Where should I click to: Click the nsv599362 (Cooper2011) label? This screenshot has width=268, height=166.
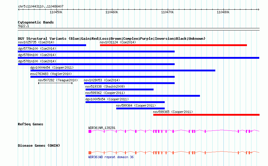click(105, 93)
